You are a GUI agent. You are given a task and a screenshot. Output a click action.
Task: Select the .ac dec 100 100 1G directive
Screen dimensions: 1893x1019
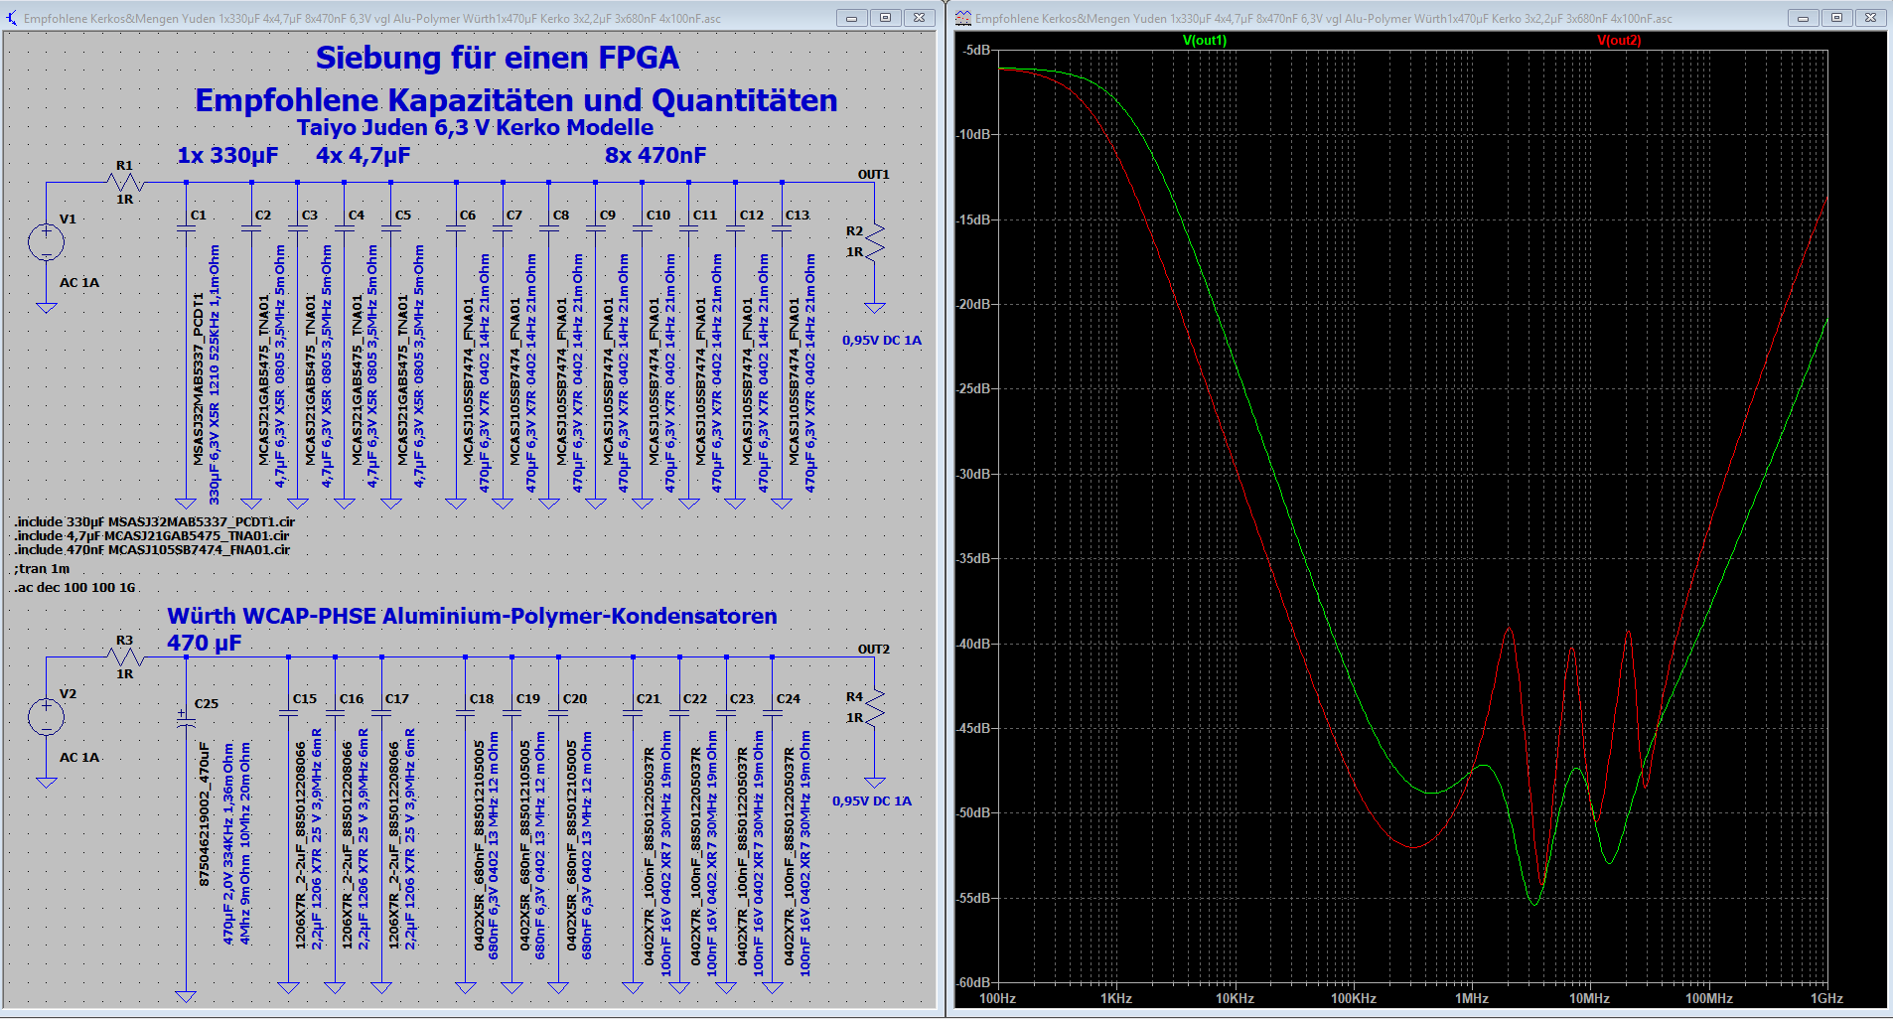point(74,588)
